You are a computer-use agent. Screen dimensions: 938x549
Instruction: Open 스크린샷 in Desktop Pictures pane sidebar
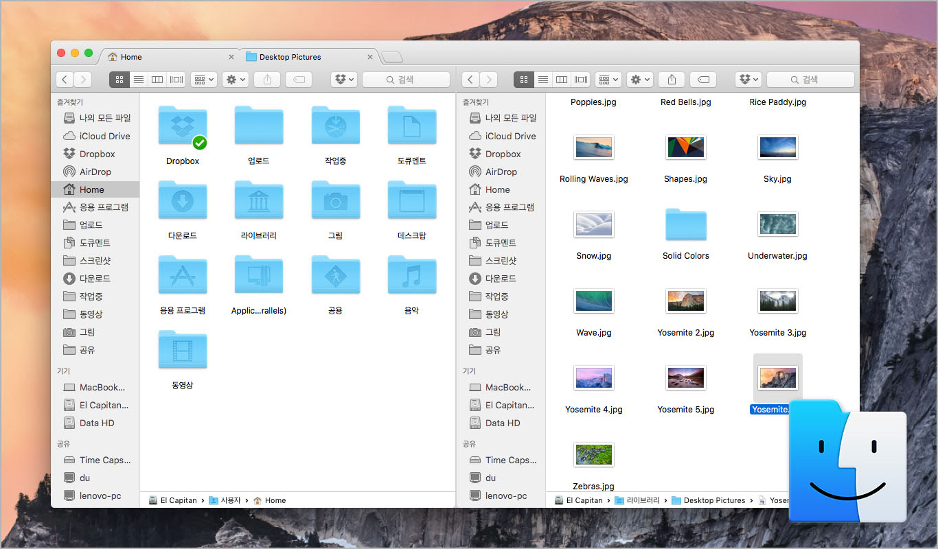(502, 261)
